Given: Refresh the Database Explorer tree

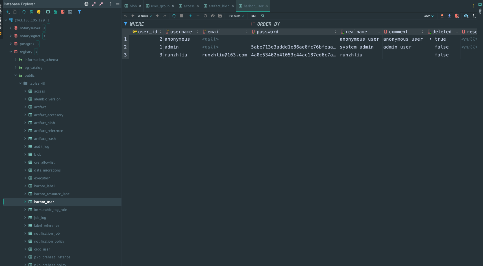Looking at the screenshot, I should [24, 12].
